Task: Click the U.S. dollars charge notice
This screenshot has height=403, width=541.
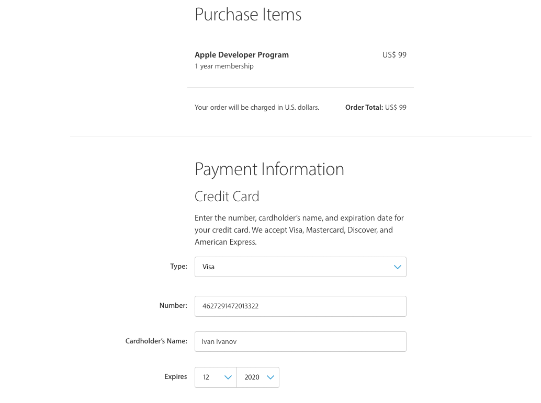Action: click(256, 108)
